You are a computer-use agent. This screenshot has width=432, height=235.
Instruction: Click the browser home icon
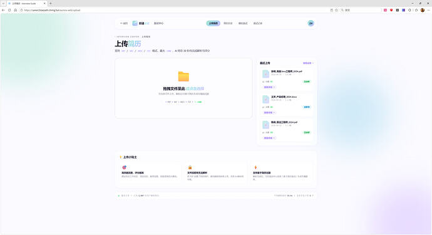point(16,10)
